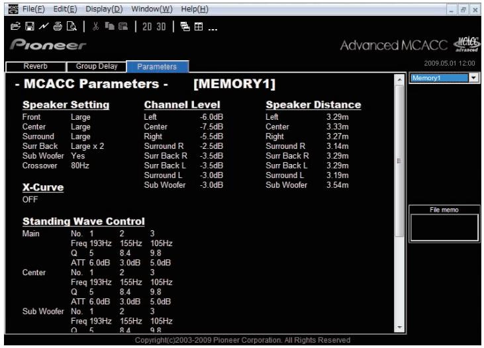Click the cascade windows icon
484x348 pixels.
tap(185, 27)
